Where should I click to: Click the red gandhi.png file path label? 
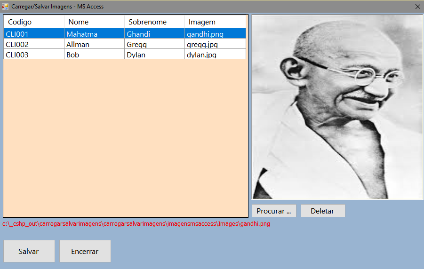[136, 224]
